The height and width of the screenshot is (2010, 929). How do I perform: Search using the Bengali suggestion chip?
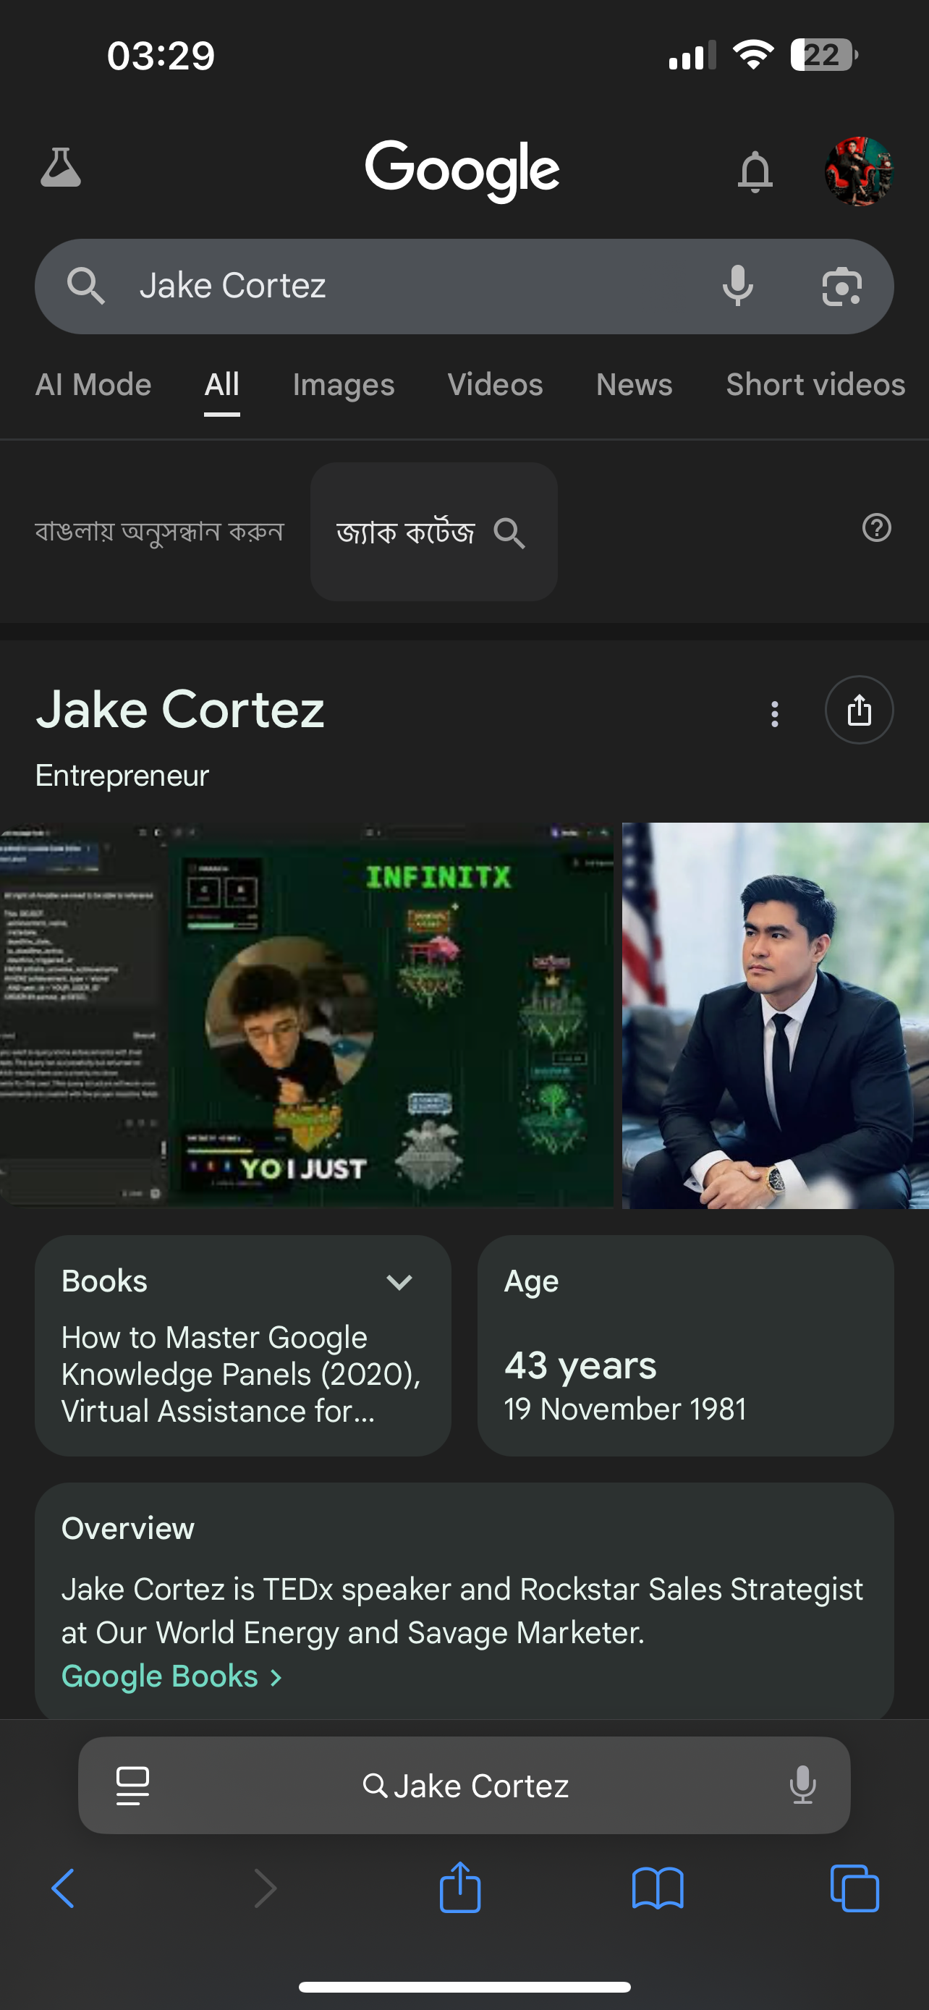tap(433, 532)
